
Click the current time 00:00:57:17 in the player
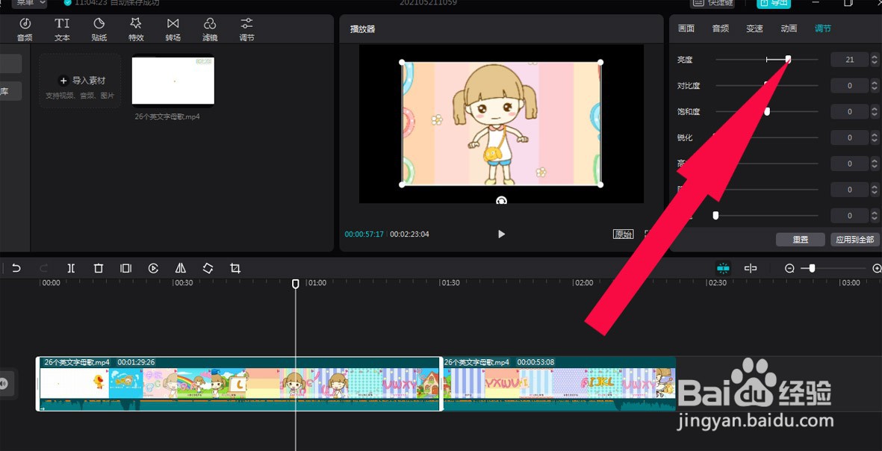coord(364,234)
